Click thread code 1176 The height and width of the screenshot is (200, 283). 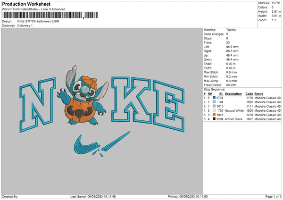click(x=250, y=98)
